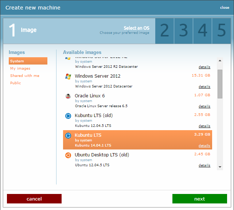The width and height of the screenshot is (234, 210).
Task: Click the Kubuntu LTS selected title
Action: pyautogui.click(x=88, y=135)
